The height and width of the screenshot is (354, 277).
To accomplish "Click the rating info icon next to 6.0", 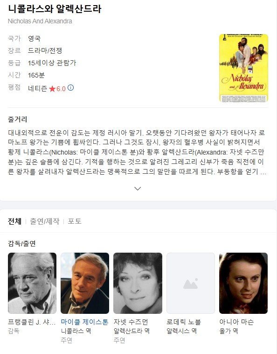I will pos(71,88).
